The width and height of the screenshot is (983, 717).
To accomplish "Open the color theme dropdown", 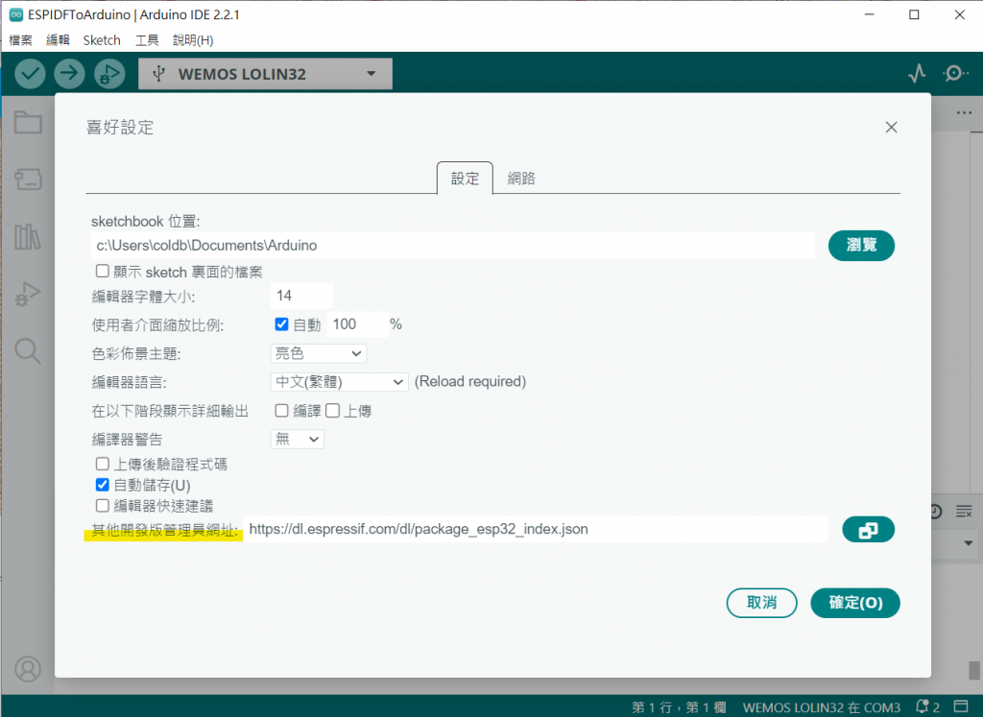I will 319,353.
